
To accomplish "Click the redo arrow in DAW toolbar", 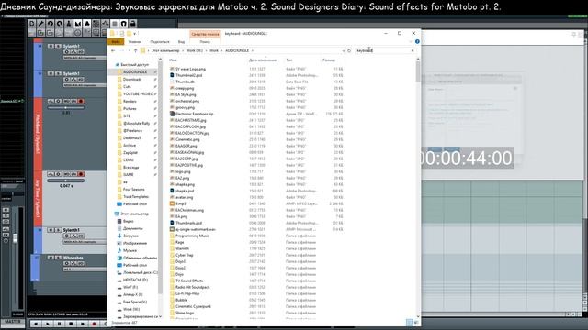I will point(59,24).
